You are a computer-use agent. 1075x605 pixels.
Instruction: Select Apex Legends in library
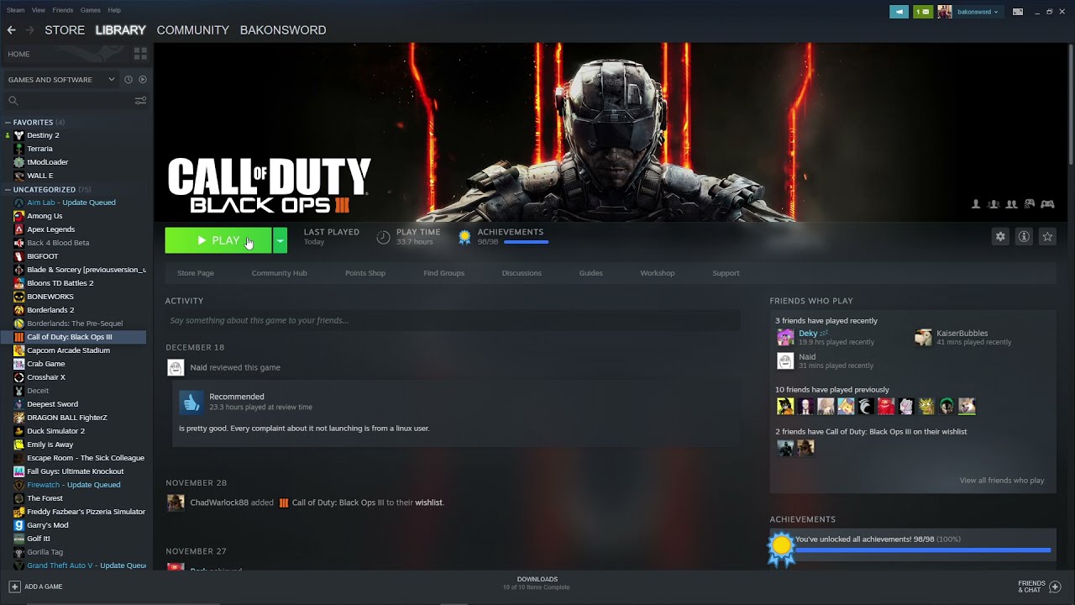click(x=50, y=229)
